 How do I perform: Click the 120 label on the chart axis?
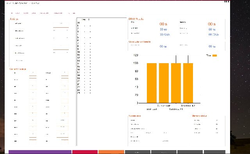click(136, 55)
